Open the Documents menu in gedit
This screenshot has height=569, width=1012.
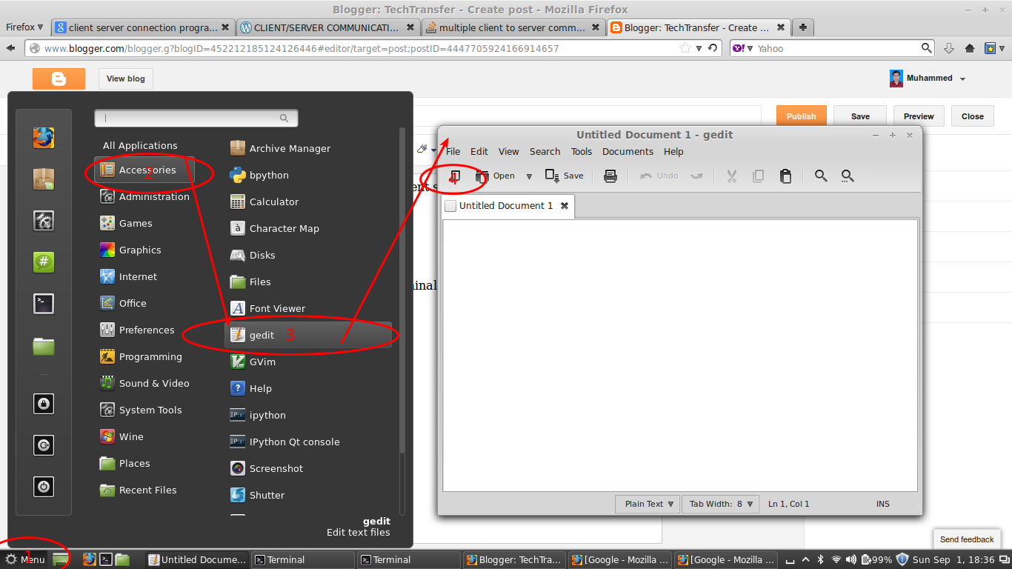click(627, 151)
